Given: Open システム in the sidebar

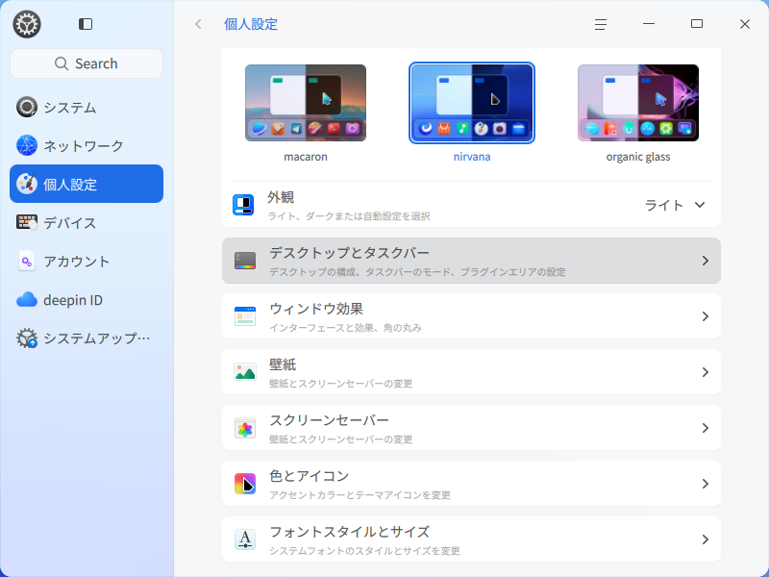Looking at the screenshot, I should 87,107.
